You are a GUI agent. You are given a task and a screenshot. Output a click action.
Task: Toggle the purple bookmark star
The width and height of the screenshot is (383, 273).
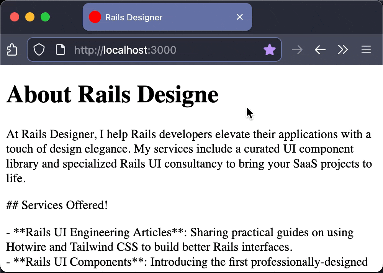[270, 50]
